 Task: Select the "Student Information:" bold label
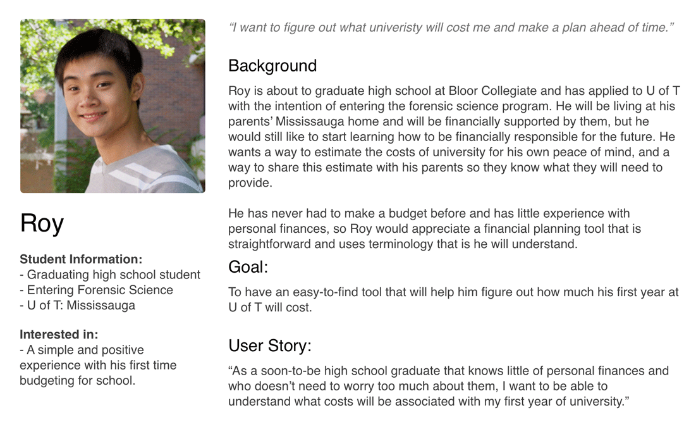81,259
